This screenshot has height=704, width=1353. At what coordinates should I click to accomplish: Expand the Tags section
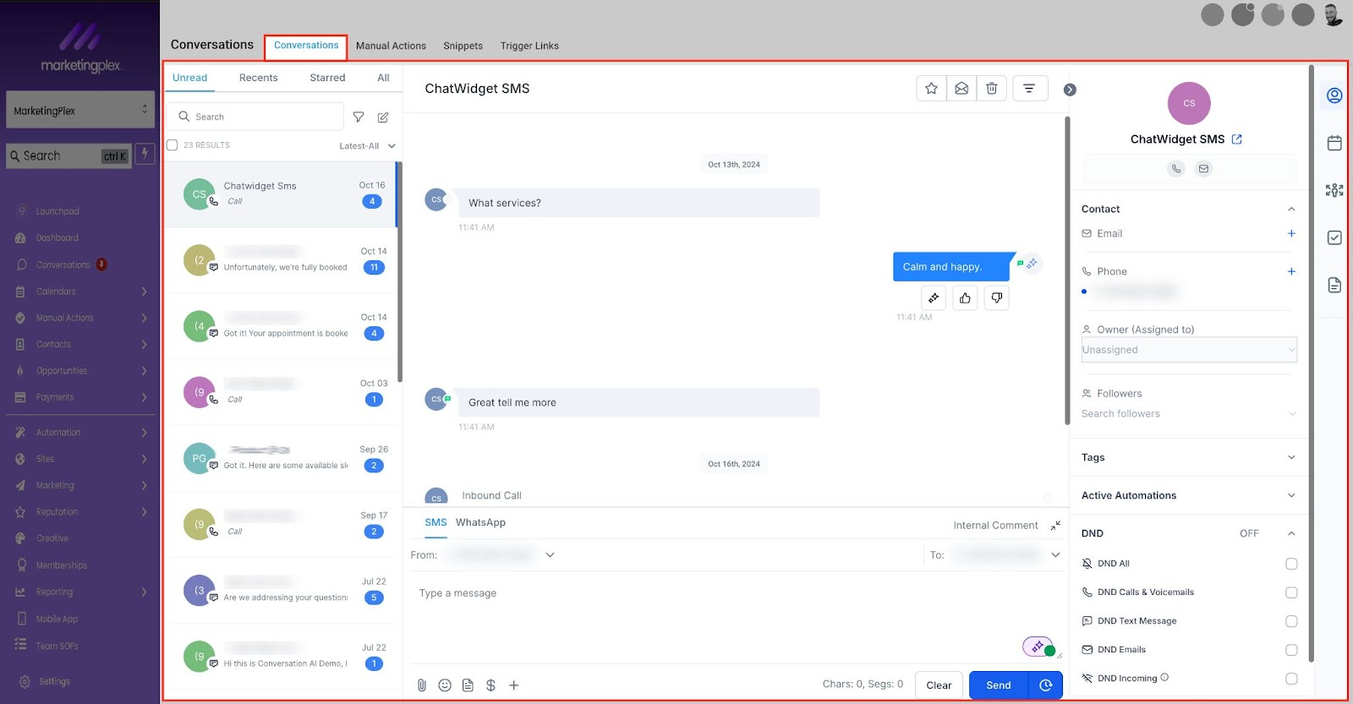click(x=1189, y=457)
